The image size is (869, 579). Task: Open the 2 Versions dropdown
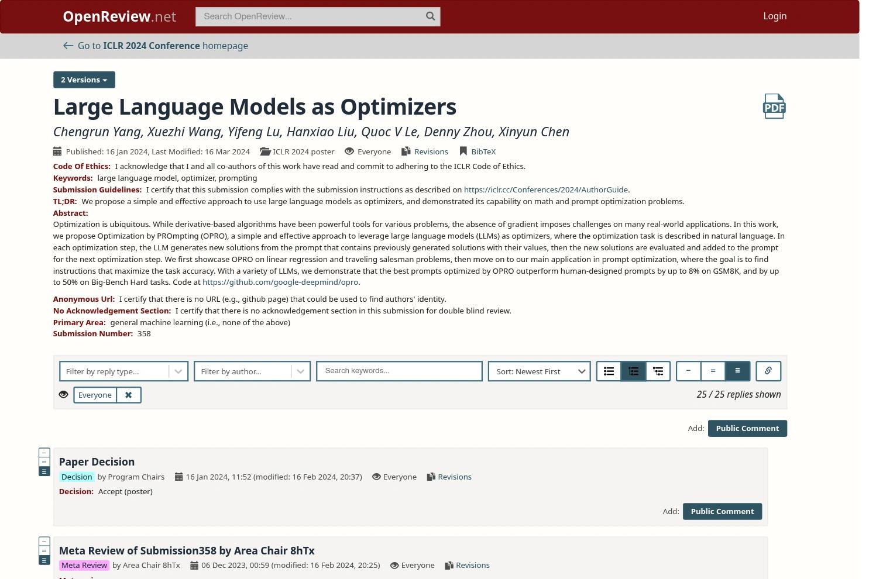(84, 80)
